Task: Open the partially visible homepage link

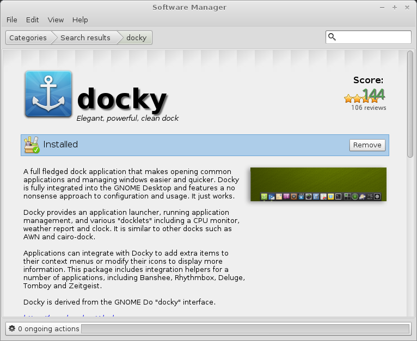Action: (x=69, y=316)
